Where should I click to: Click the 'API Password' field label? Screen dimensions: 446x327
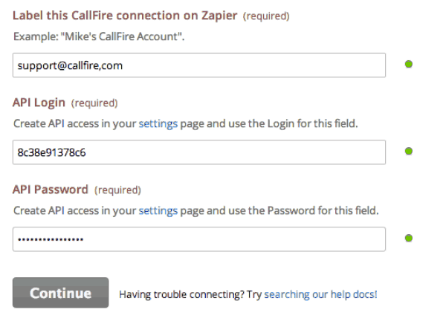pos(51,190)
